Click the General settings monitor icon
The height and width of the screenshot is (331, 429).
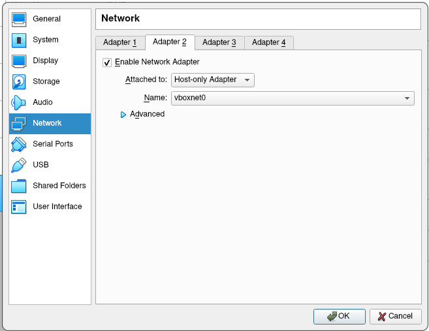[x=19, y=20]
